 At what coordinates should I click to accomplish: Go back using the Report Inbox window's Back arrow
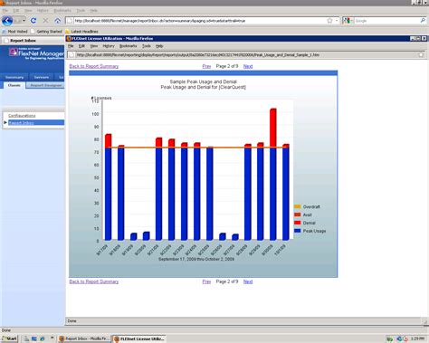tap(7, 21)
